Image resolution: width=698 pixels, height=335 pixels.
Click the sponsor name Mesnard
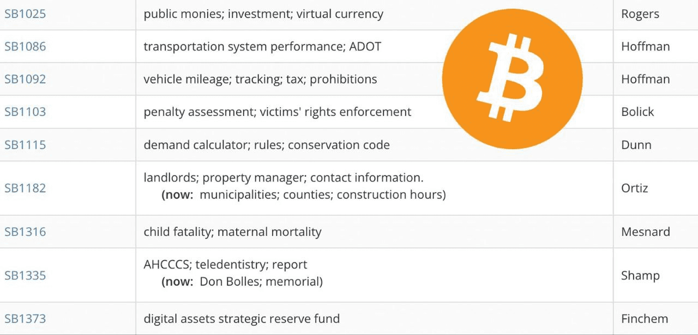point(646,232)
